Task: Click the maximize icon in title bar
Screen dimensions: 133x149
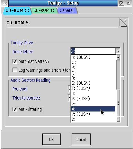Action: pos(129,3)
